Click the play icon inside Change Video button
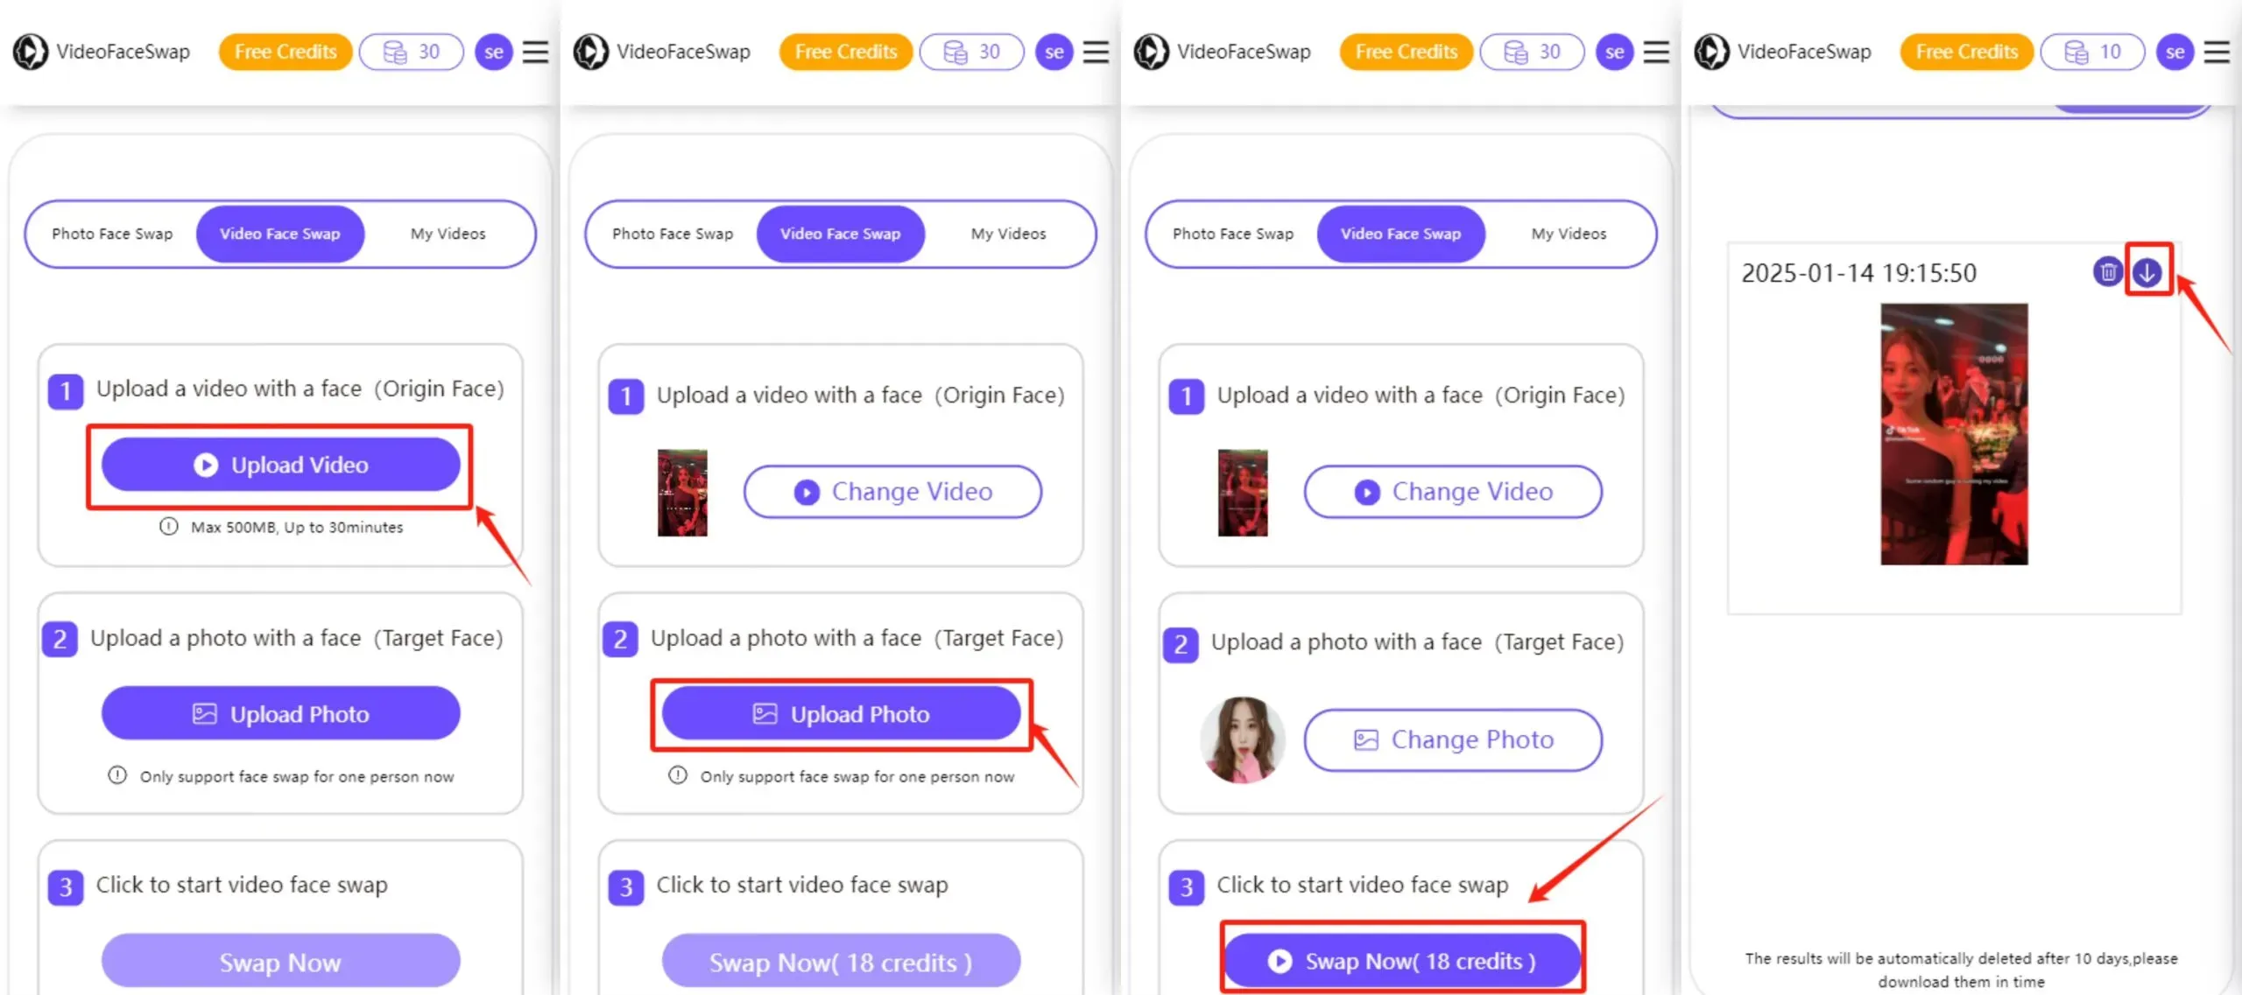 pos(806,492)
